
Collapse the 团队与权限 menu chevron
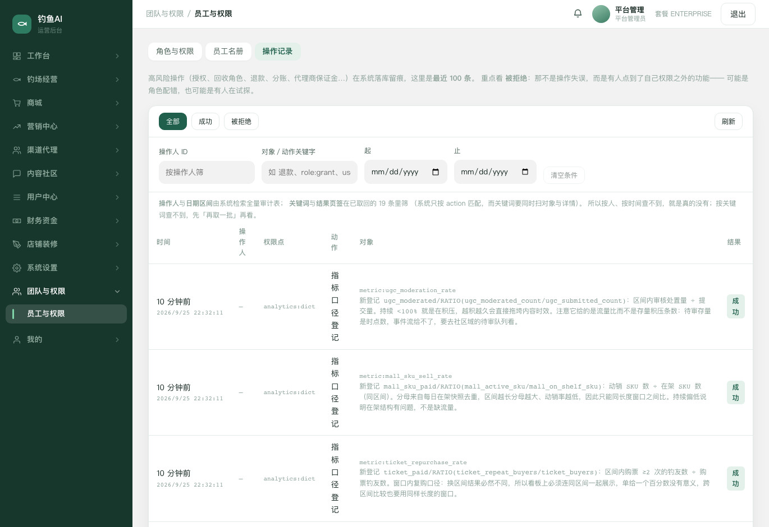pyautogui.click(x=117, y=292)
